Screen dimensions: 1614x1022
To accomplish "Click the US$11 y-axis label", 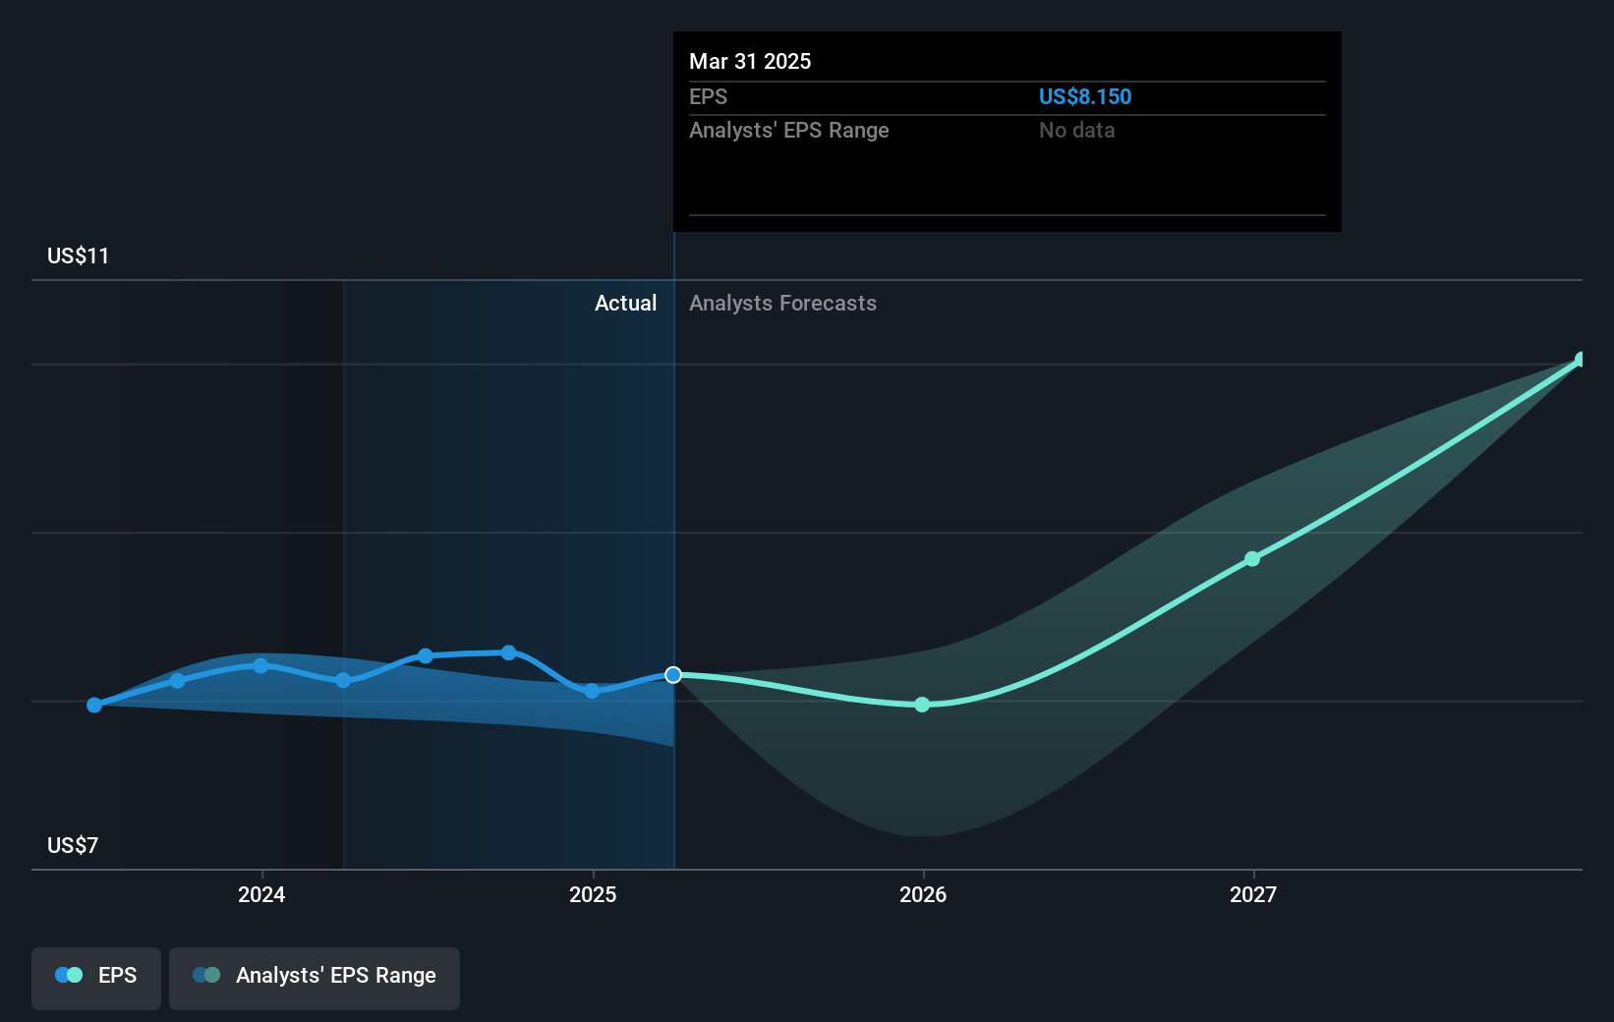I will pyautogui.click(x=79, y=256).
